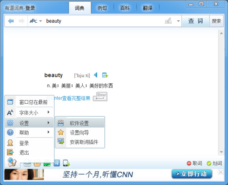Click the main menu icon at bottom-left
The height and width of the screenshot is (185, 228).
(12, 162)
